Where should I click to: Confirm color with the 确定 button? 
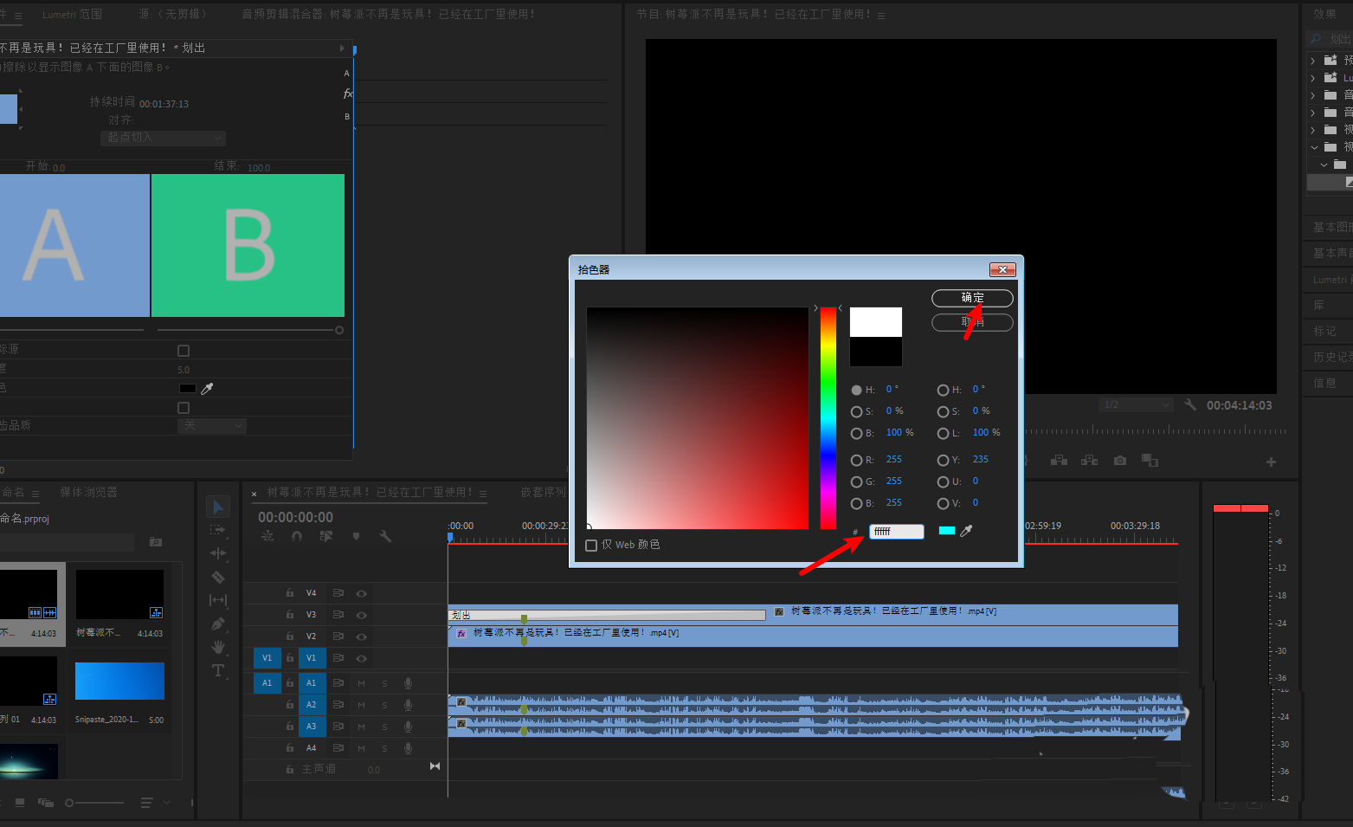tap(972, 298)
